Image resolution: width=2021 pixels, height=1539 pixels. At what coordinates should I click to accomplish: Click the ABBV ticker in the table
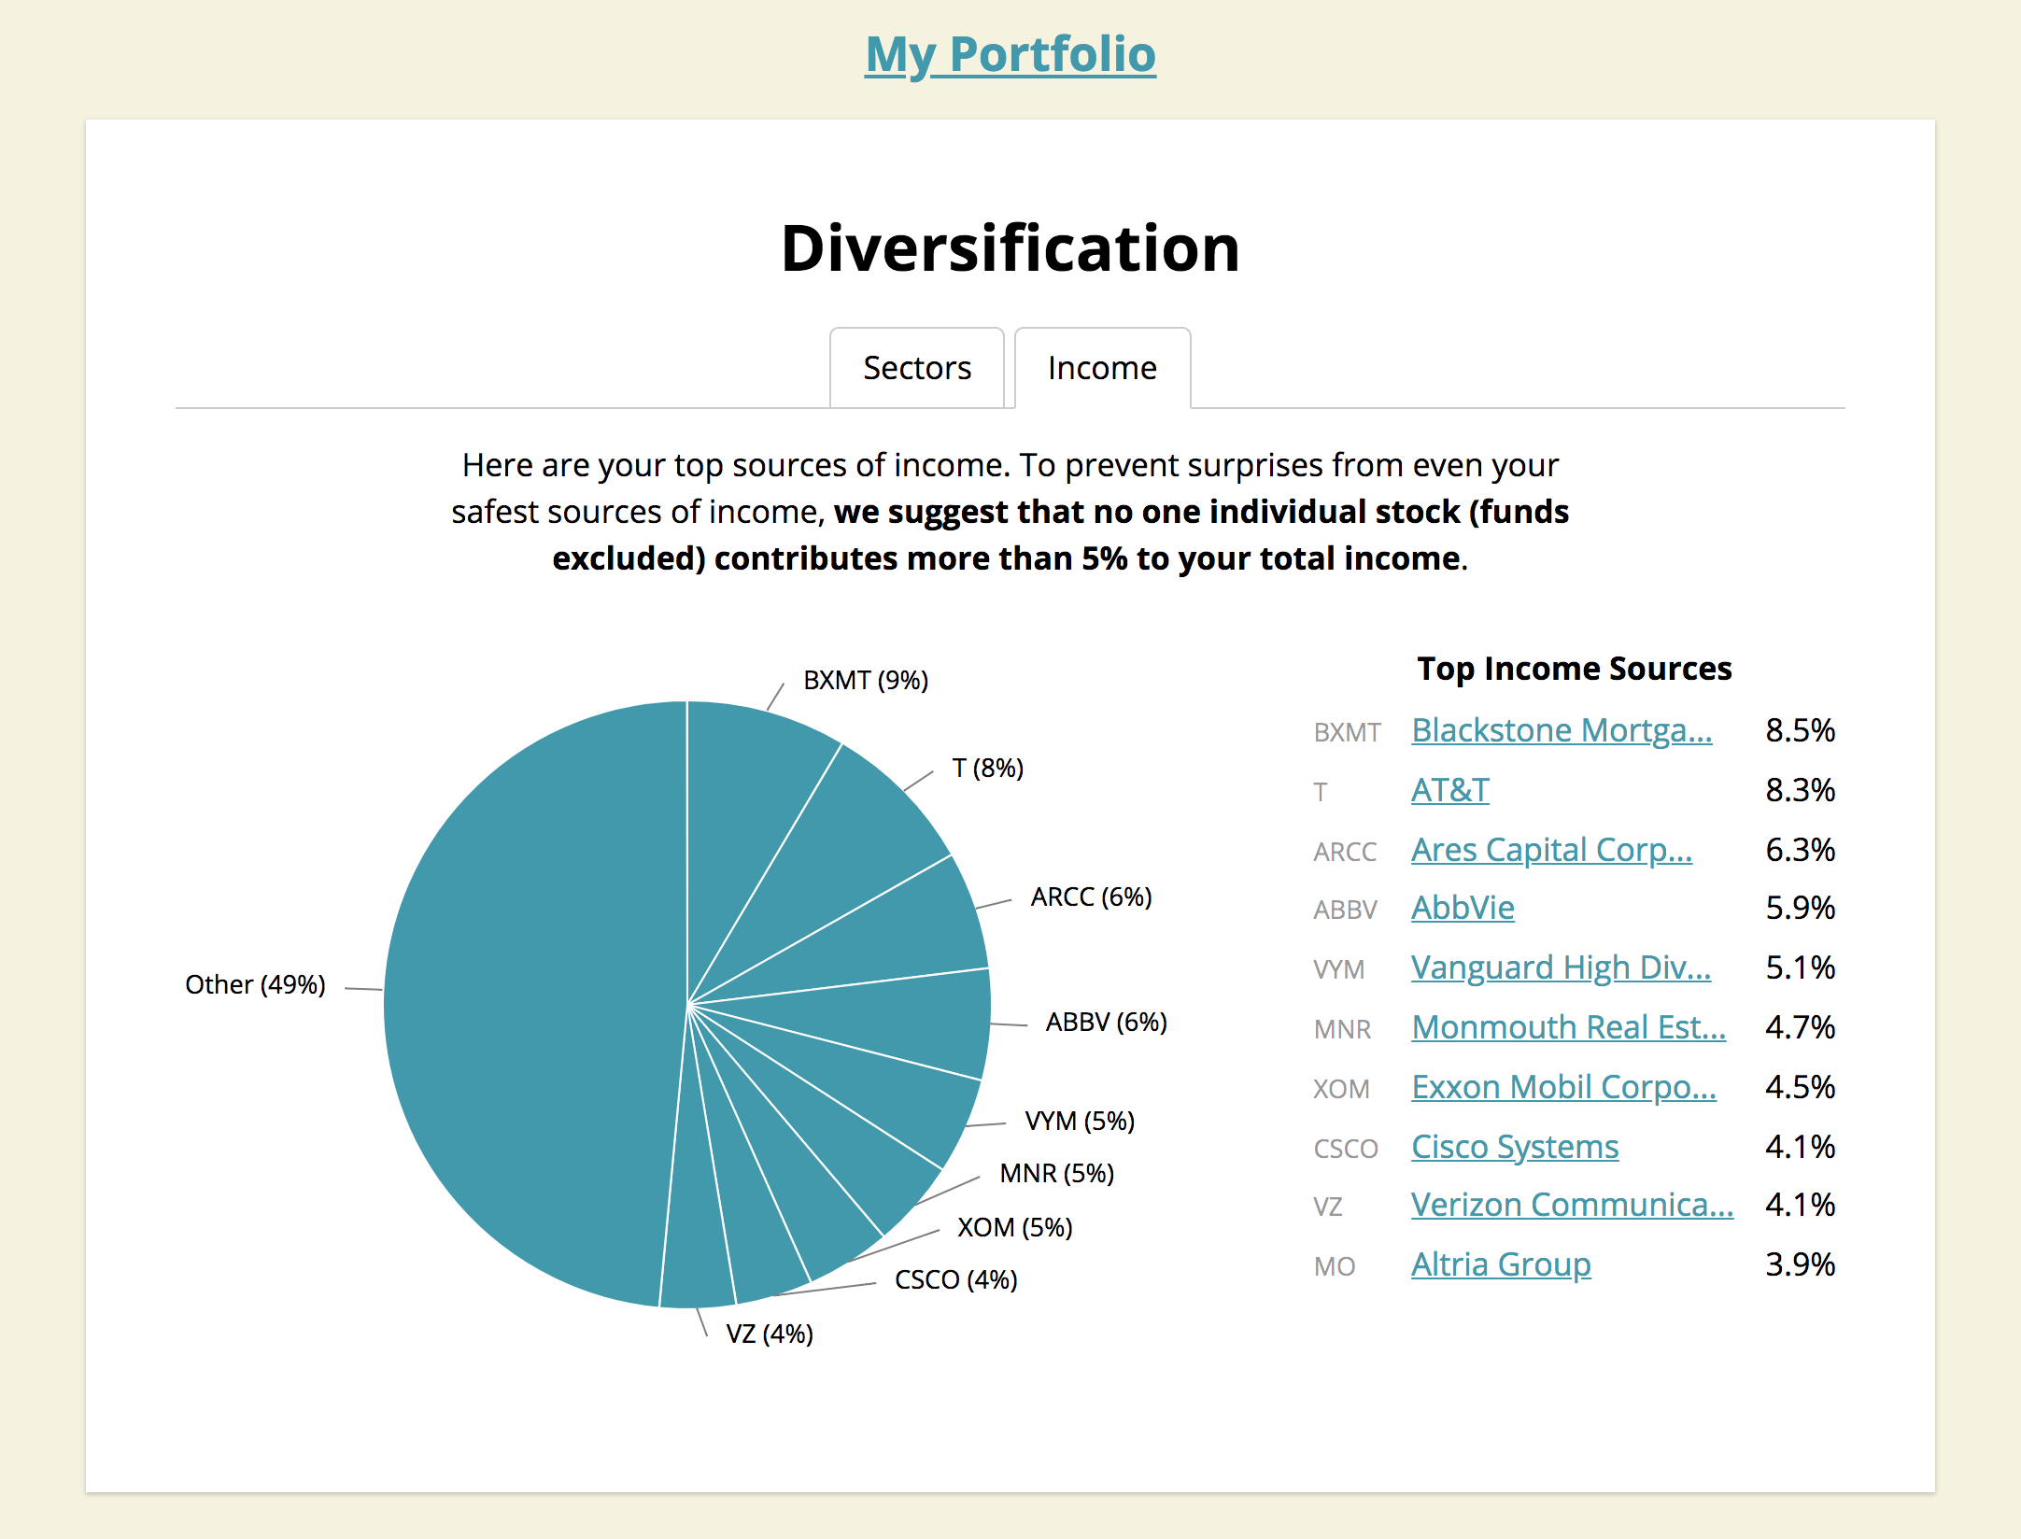point(1345,910)
